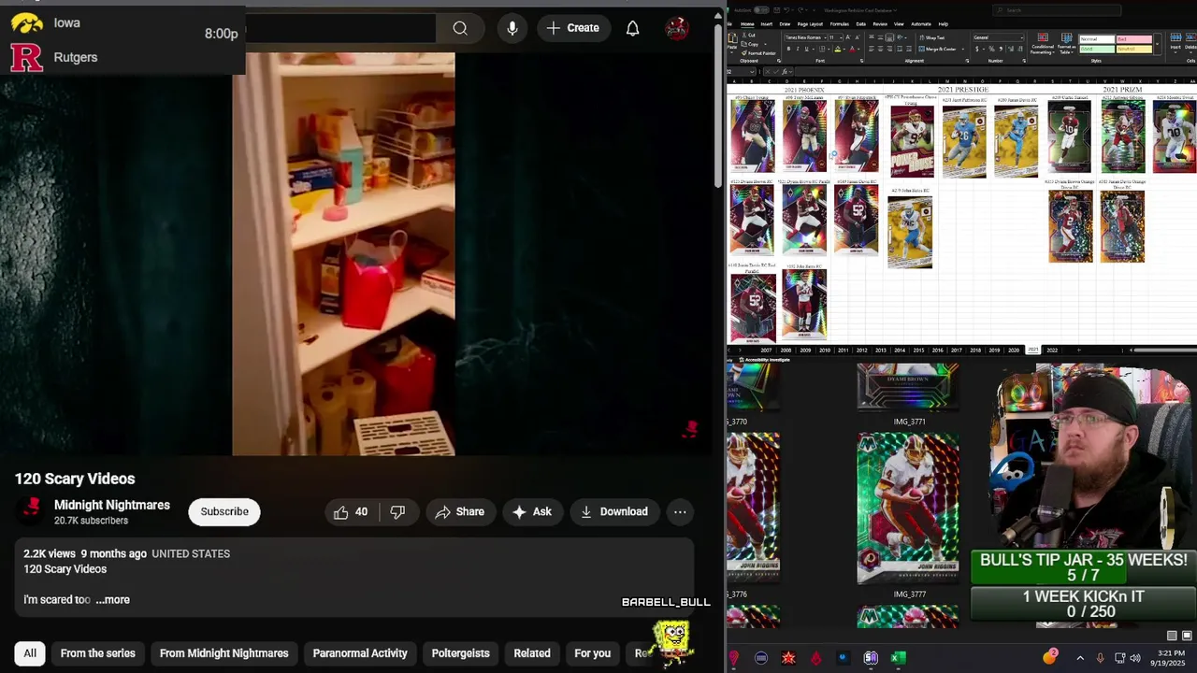1197x673 pixels.
Task: Click Excel font color A icon
Action: pos(852,49)
